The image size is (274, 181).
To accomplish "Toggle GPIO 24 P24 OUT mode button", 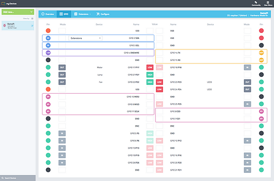I will click(x=248, y=90).
